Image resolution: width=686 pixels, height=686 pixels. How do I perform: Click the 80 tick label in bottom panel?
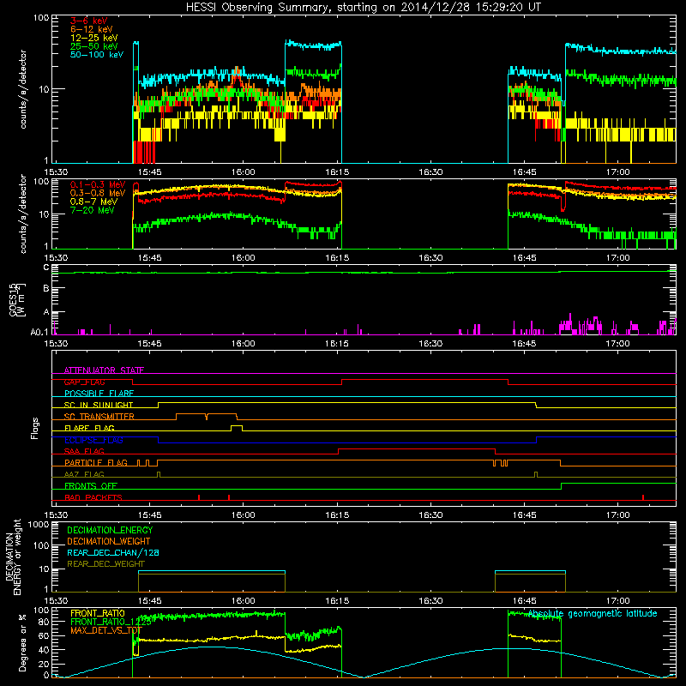(44, 622)
